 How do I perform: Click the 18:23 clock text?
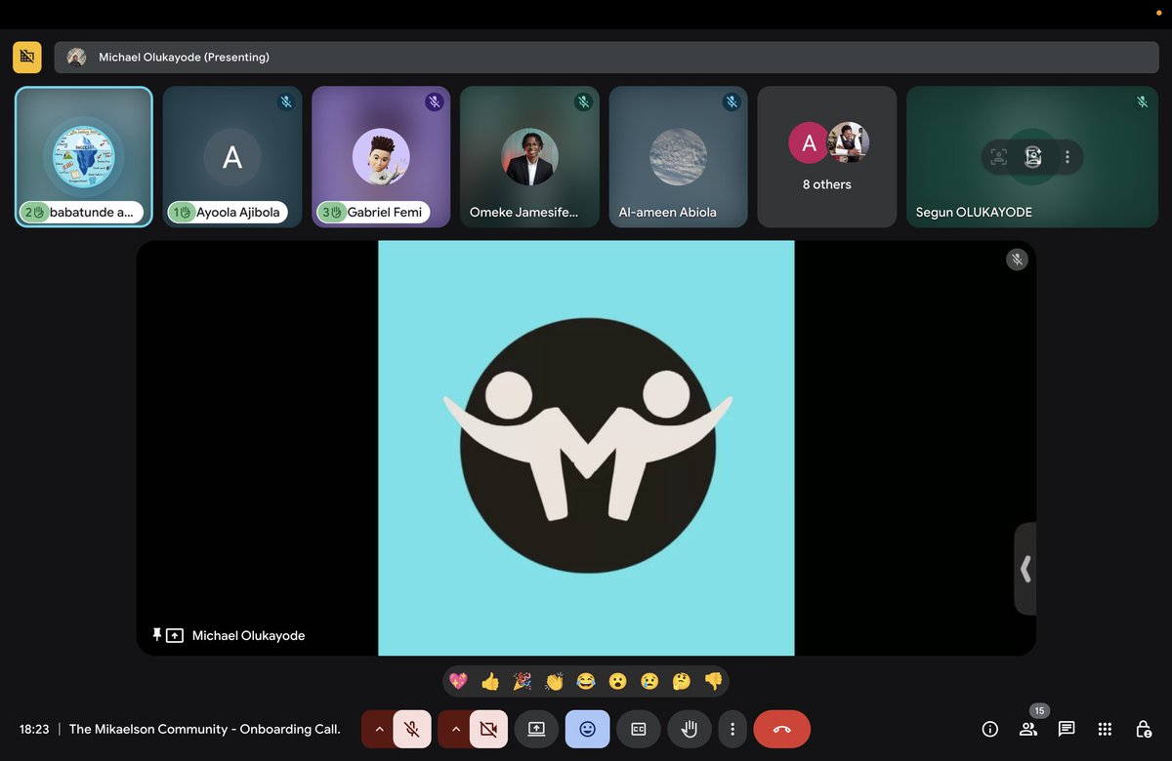[x=34, y=729]
